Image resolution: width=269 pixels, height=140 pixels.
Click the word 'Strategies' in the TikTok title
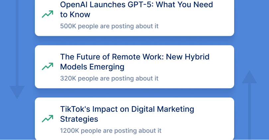tap(79, 119)
